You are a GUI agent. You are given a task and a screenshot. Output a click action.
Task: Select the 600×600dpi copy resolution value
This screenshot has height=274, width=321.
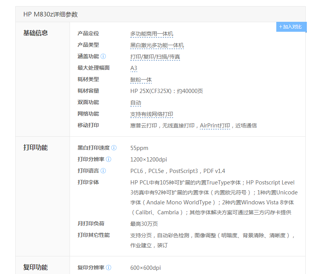click(x=146, y=268)
